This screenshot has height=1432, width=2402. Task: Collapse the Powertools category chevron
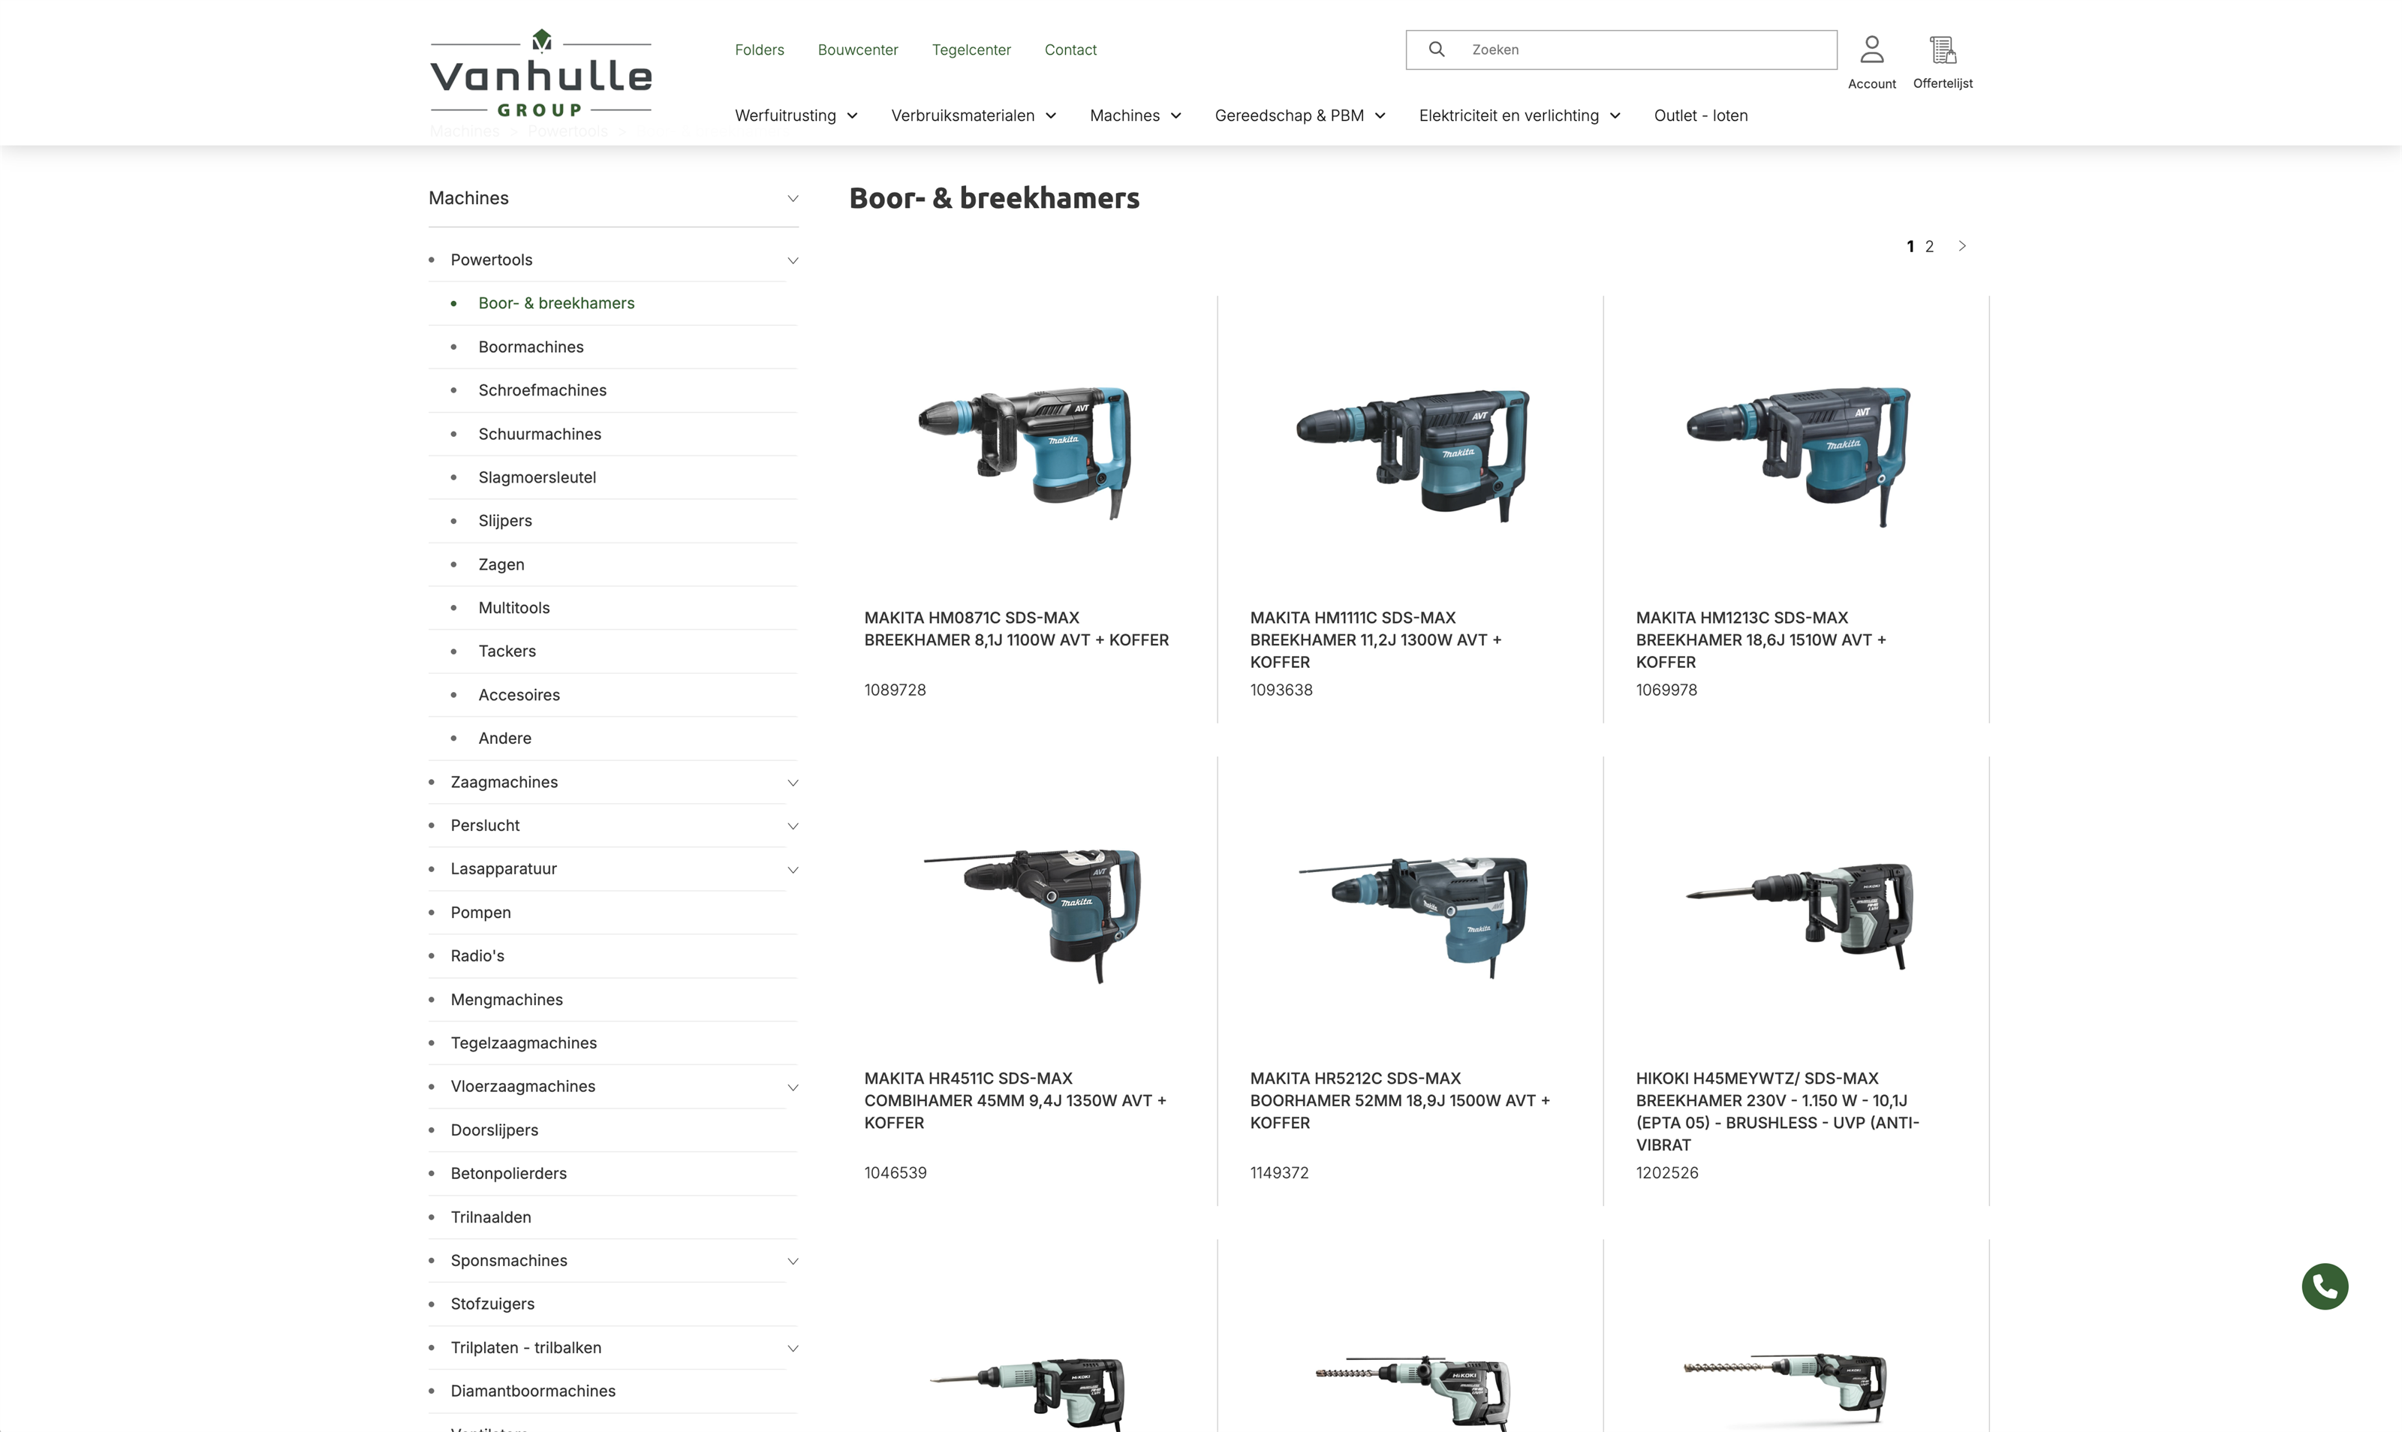(793, 260)
